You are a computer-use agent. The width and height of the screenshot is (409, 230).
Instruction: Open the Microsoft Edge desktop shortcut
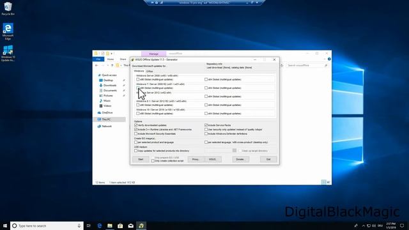click(8, 31)
